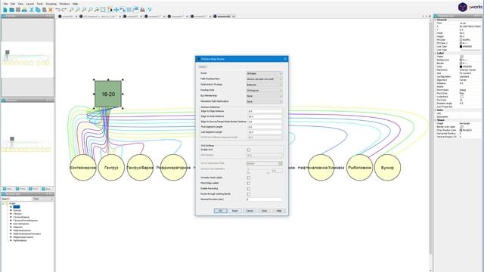484x272 pixels.
Task: Open the Optimization Strategy dropdown
Action: pyautogui.click(x=264, y=85)
